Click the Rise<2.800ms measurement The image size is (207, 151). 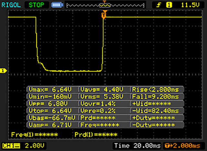(x=156, y=90)
